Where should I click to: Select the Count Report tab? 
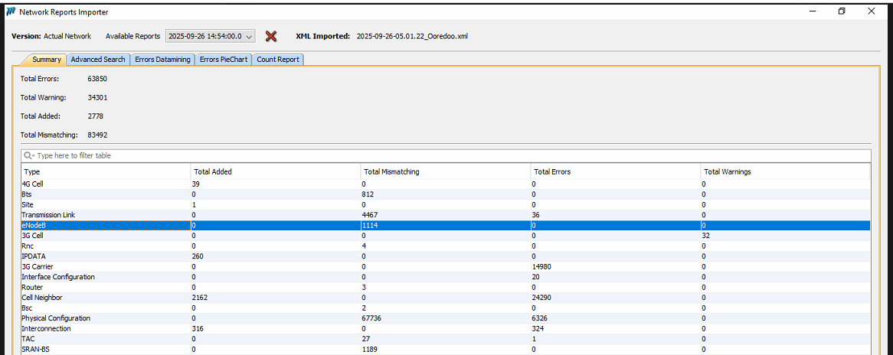pyautogui.click(x=278, y=60)
